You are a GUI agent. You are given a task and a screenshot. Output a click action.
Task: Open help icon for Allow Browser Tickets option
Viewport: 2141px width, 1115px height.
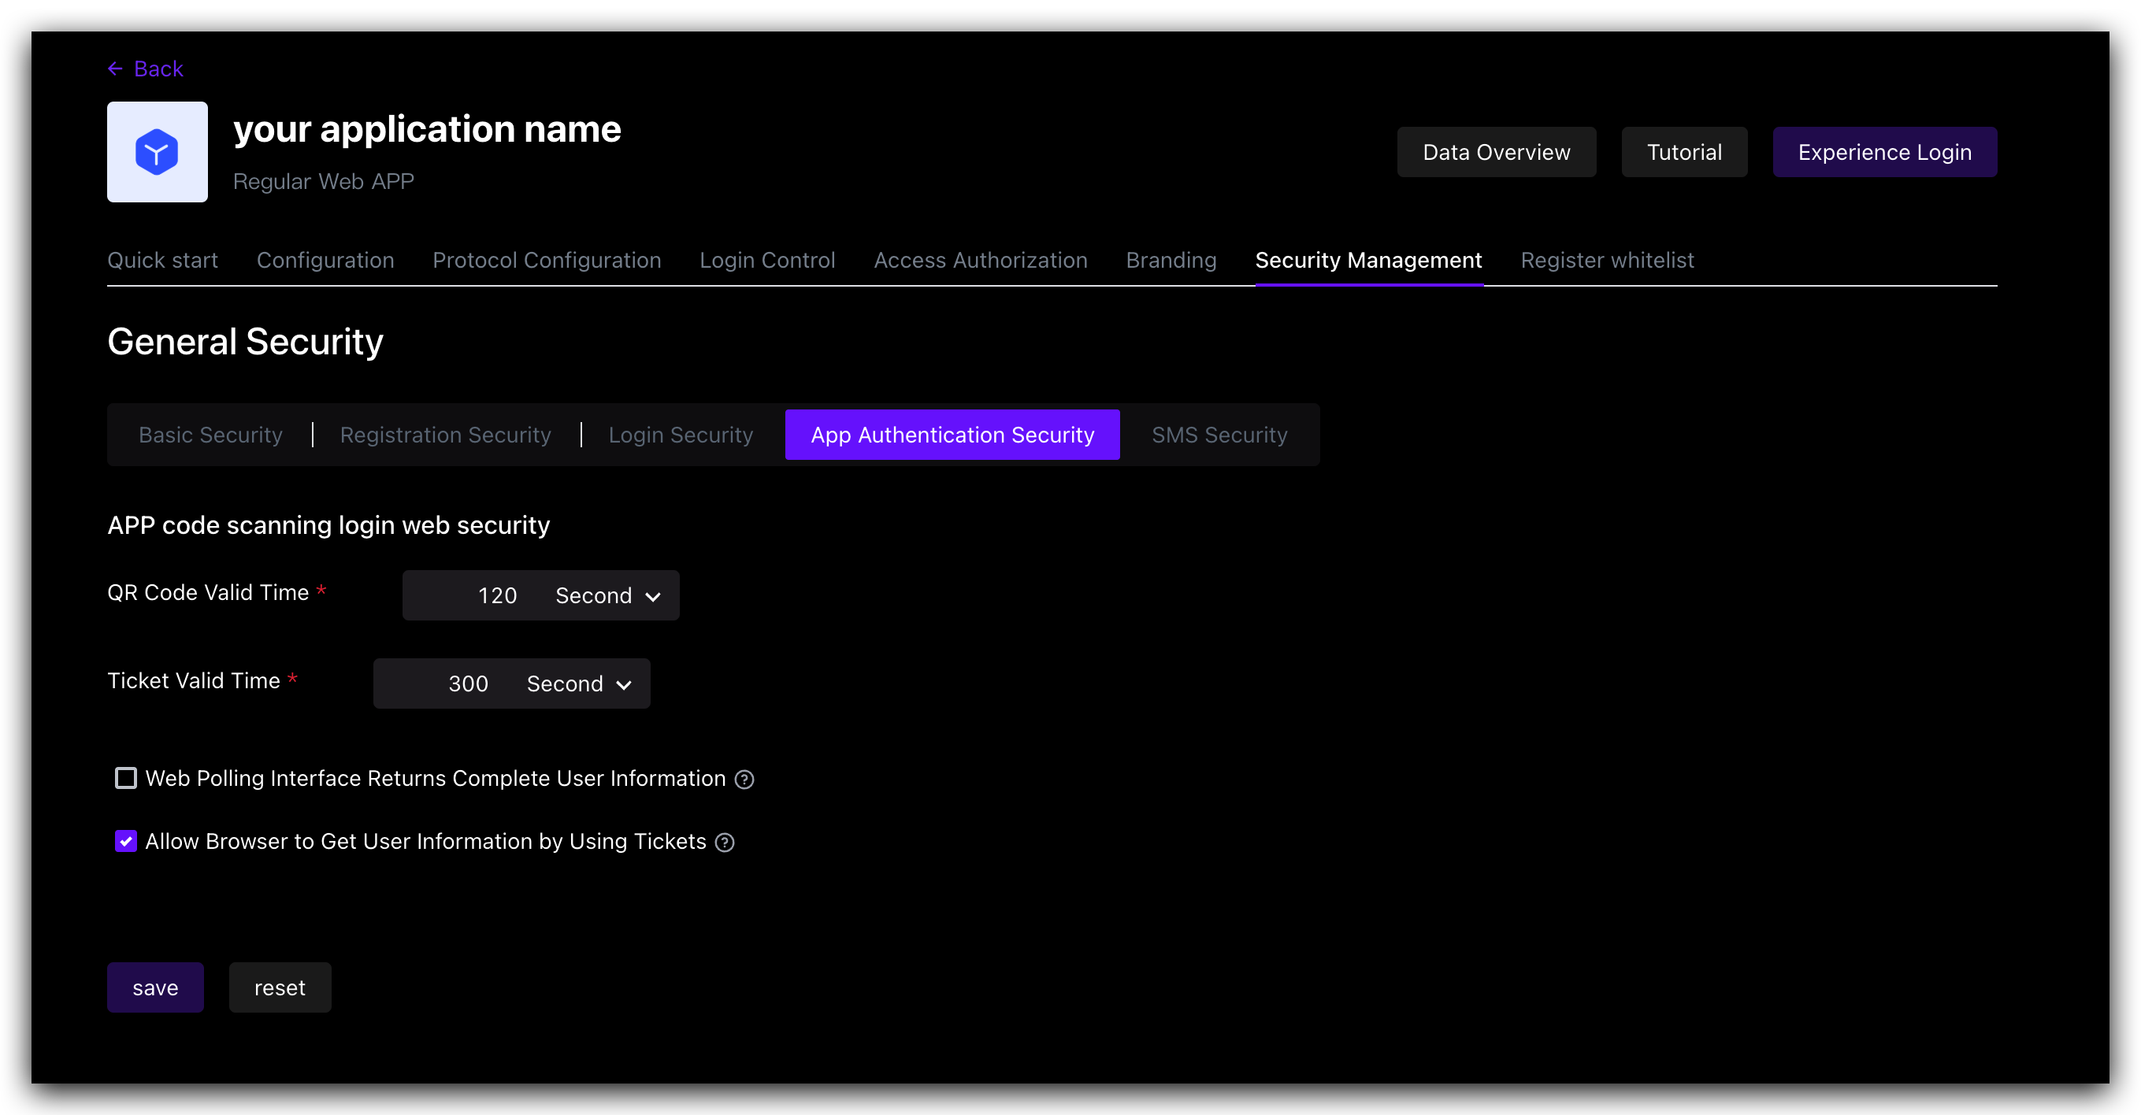pos(725,842)
